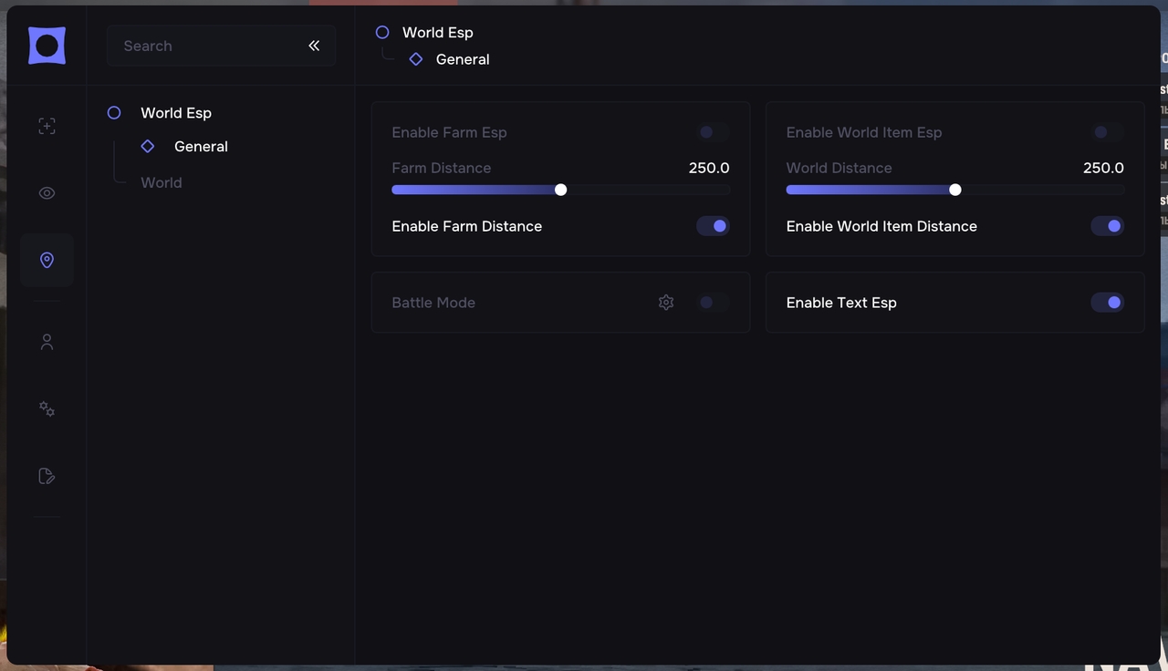Toggle Enable World Item Esp switch
Image resolution: width=1168 pixels, height=671 pixels.
1107,132
